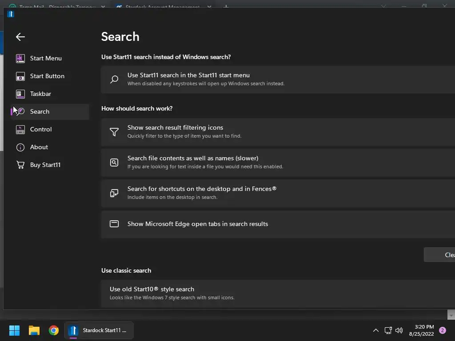Open the Windows Start button

14,330
